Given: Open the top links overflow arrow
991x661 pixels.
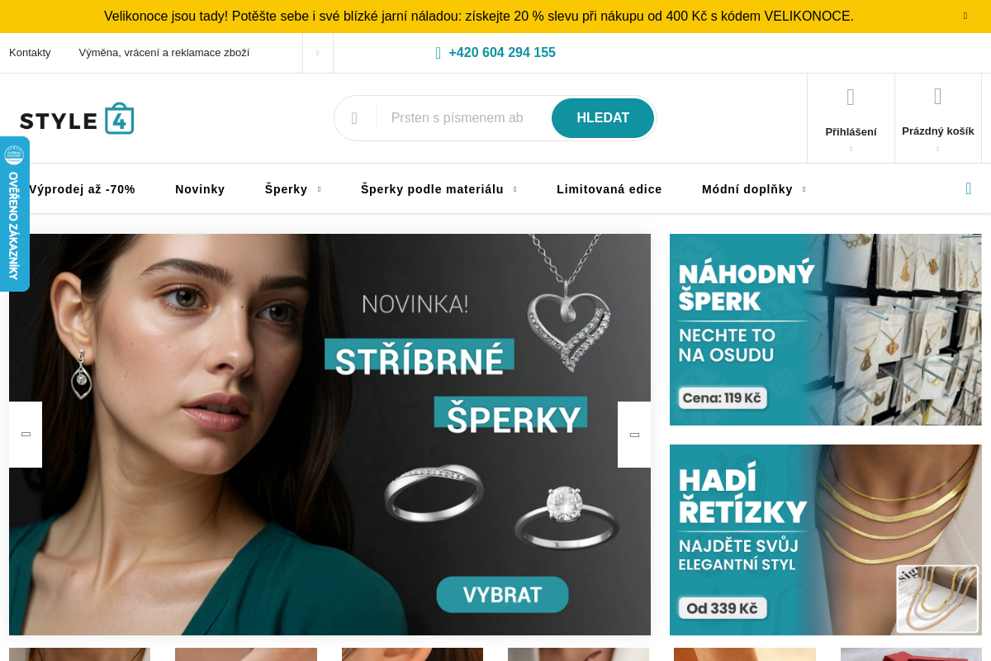Looking at the screenshot, I should pyautogui.click(x=318, y=53).
